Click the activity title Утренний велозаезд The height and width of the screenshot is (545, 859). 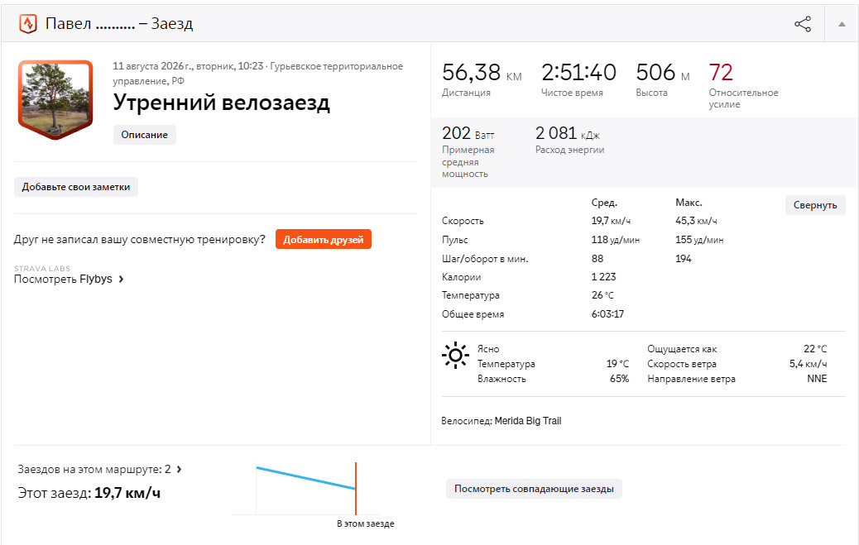pos(221,103)
